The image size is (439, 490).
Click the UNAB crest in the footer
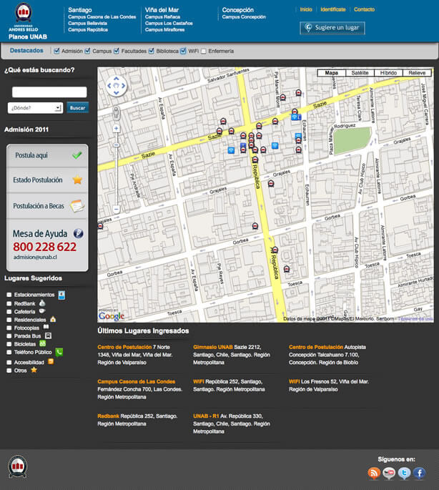(18, 467)
